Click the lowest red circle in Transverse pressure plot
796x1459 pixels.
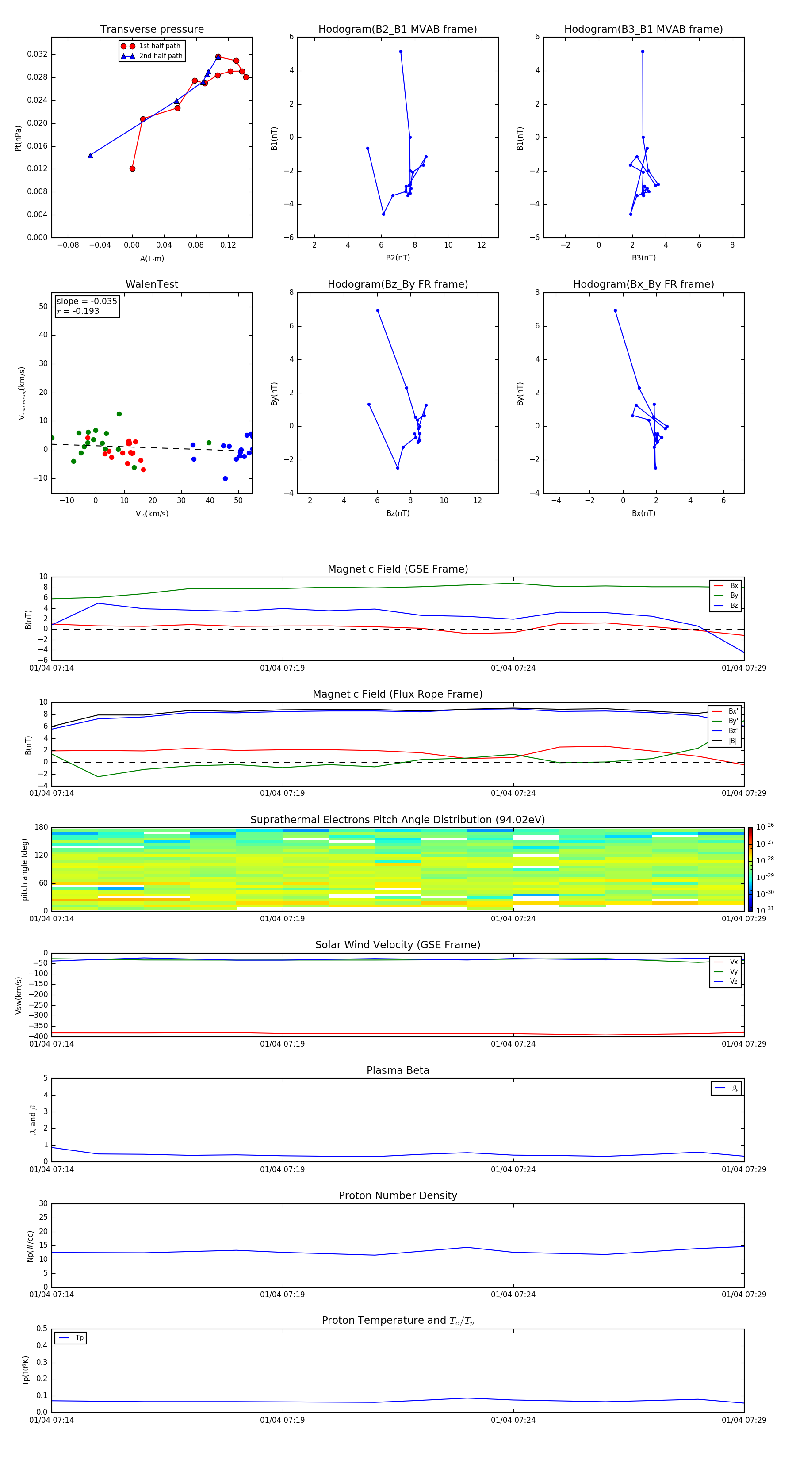click(132, 168)
